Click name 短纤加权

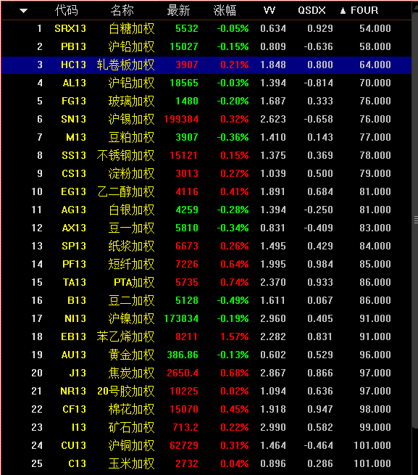pos(131,264)
